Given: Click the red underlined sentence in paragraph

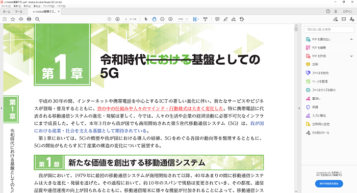Looking at the screenshot, I should [160, 108].
